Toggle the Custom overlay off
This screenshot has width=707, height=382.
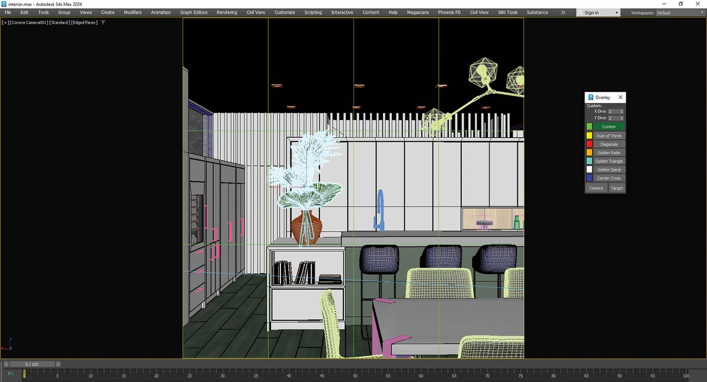tap(609, 127)
